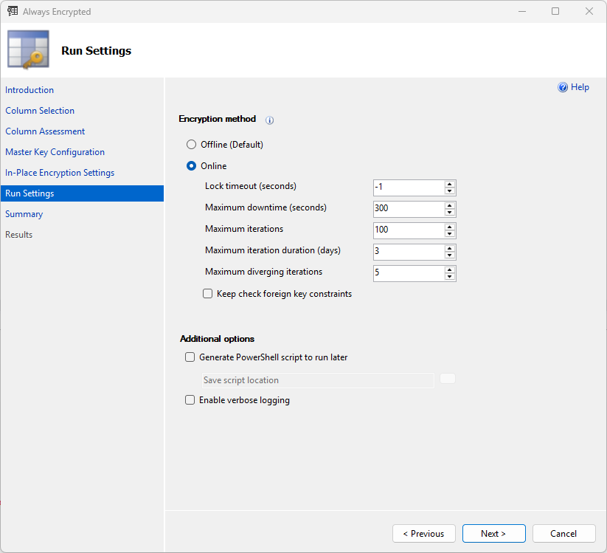Open the Column Assessment step
This screenshot has width=607, height=553.
[45, 131]
